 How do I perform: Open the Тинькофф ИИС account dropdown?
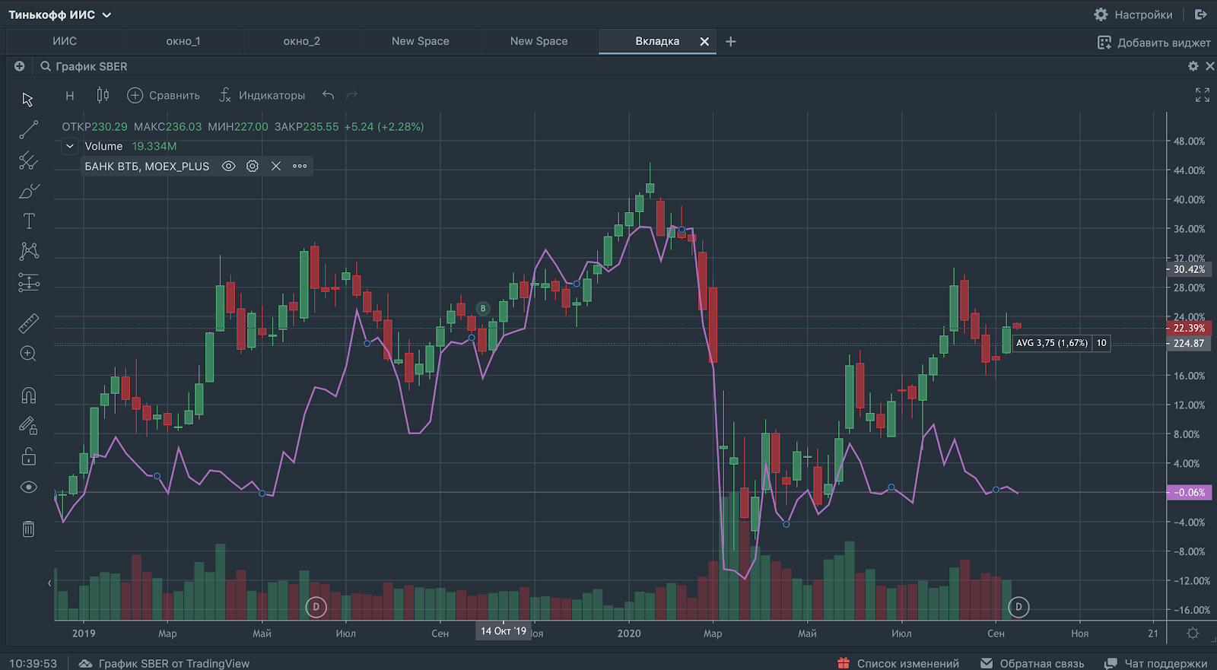(60, 14)
